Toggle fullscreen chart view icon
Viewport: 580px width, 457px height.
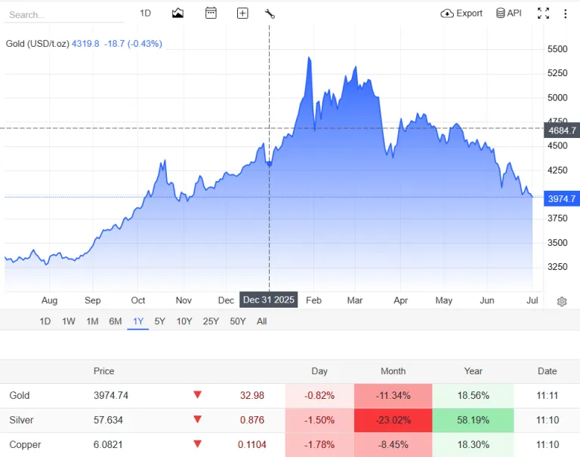point(543,14)
